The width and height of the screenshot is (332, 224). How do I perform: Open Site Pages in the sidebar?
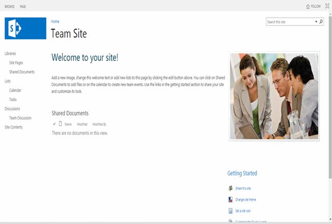coord(16,63)
